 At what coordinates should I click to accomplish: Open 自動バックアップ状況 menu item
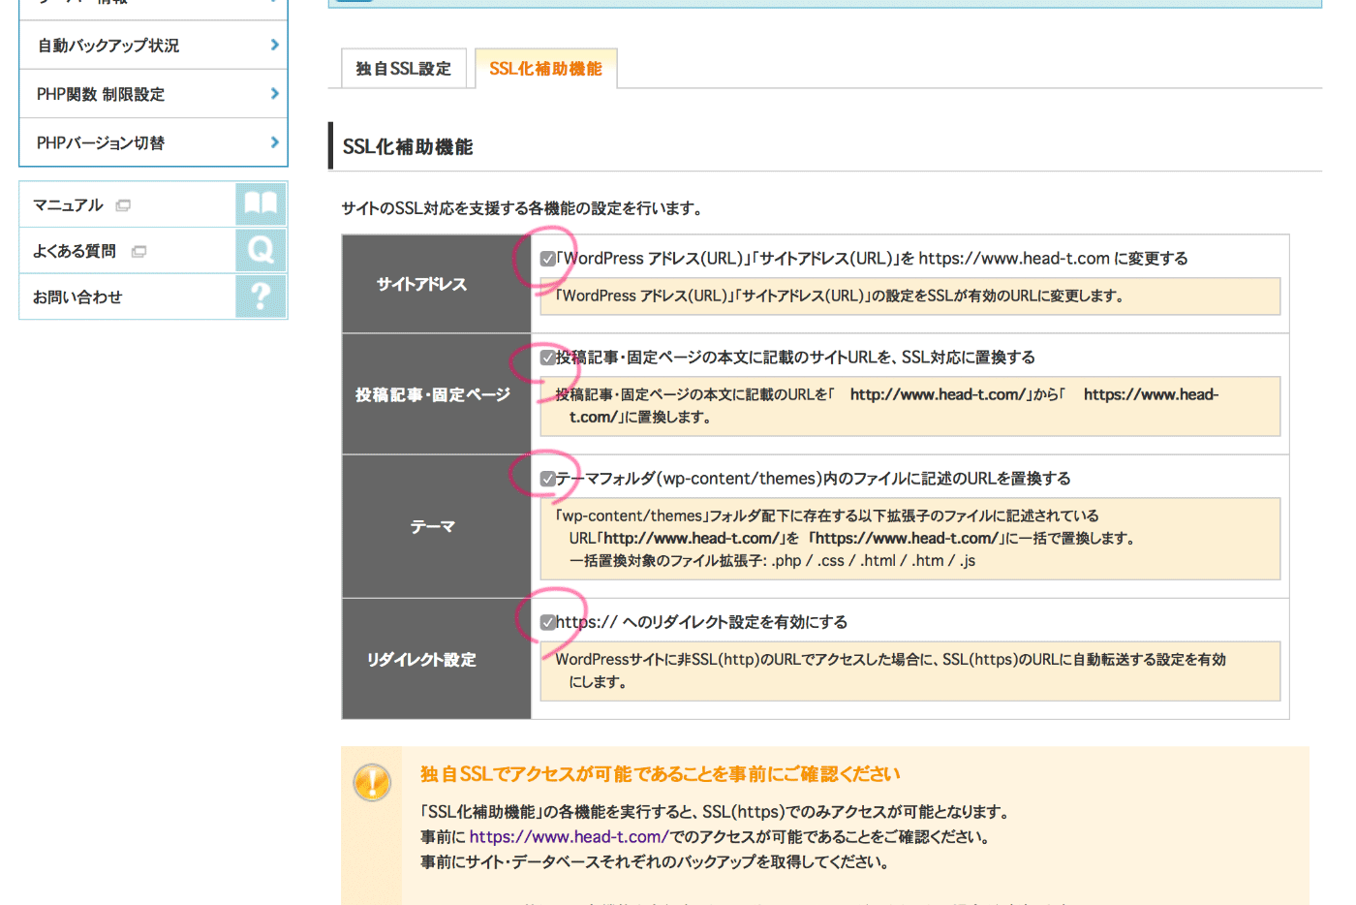point(153,45)
